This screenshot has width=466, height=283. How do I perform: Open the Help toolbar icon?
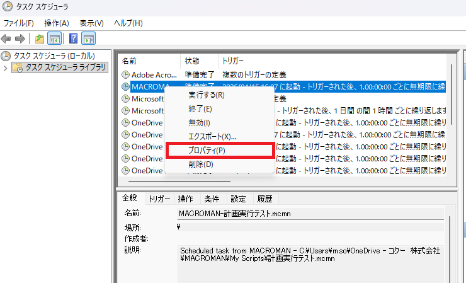point(73,38)
